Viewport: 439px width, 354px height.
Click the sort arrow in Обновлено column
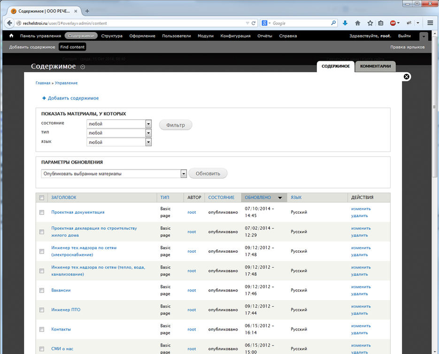280,198
